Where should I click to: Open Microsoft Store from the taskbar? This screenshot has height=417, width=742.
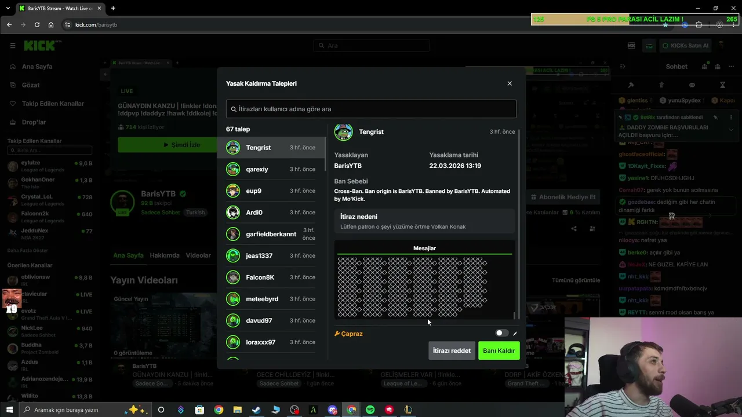199,410
